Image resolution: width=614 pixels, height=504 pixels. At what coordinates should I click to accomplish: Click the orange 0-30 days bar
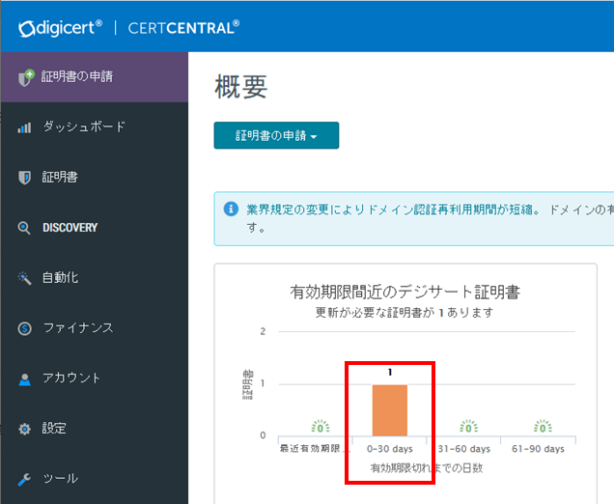click(390, 410)
